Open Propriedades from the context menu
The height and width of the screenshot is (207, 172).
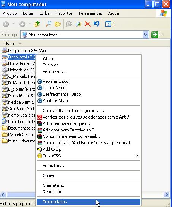point(88,202)
